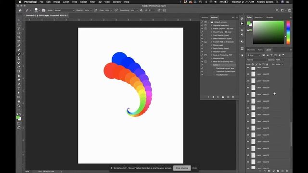Image resolution: width=308 pixels, height=173 pixels.
Task: Pick a shade in the green color field
Action: pyautogui.click(x=269, y=32)
